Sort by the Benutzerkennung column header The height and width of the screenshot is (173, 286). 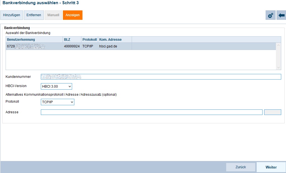coord(34,40)
